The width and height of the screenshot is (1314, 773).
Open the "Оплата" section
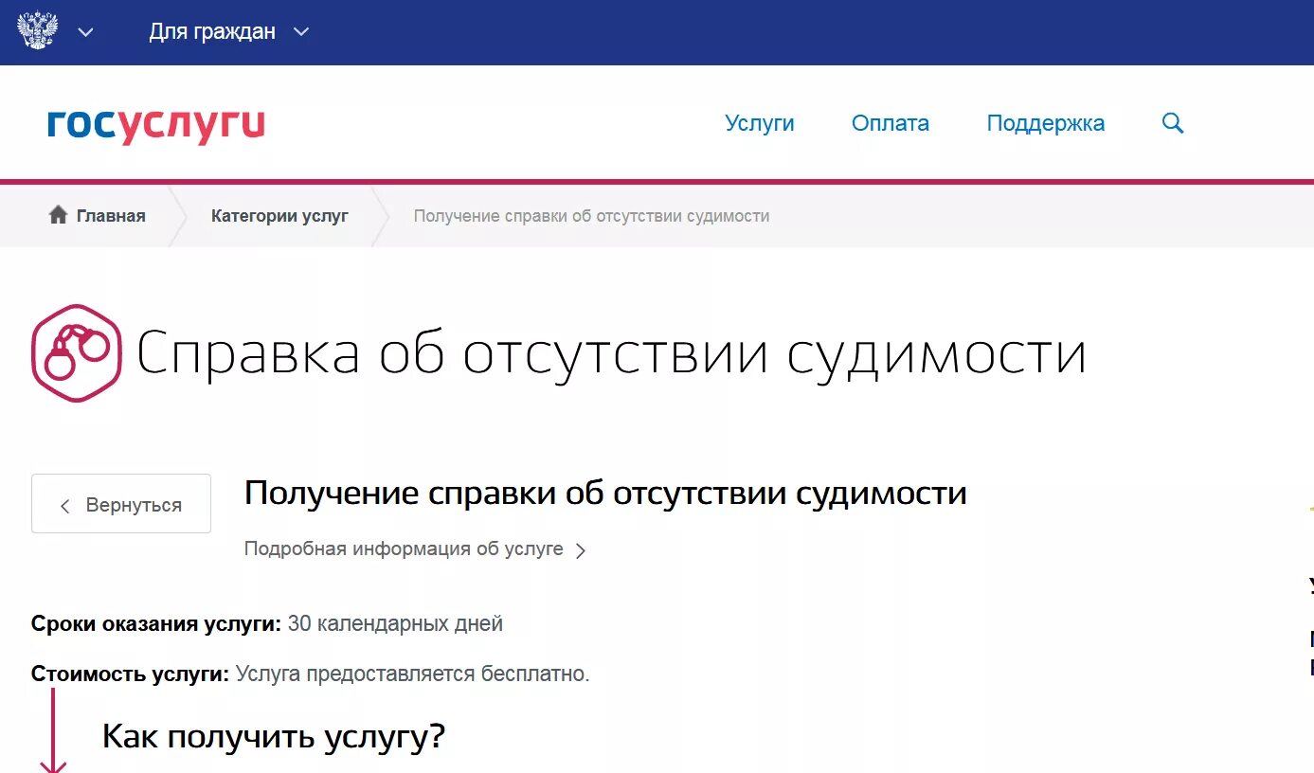[891, 123]
